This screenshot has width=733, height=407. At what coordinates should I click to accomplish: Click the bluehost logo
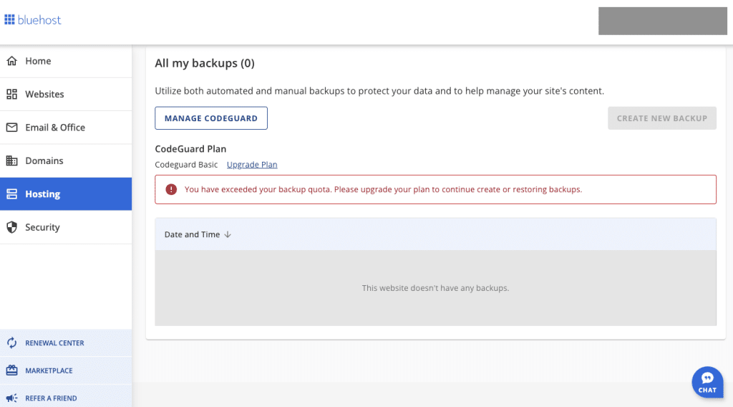(33, 20)
